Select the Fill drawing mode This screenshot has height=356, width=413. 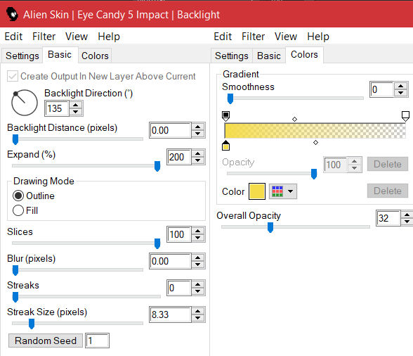tap(18, 210)
